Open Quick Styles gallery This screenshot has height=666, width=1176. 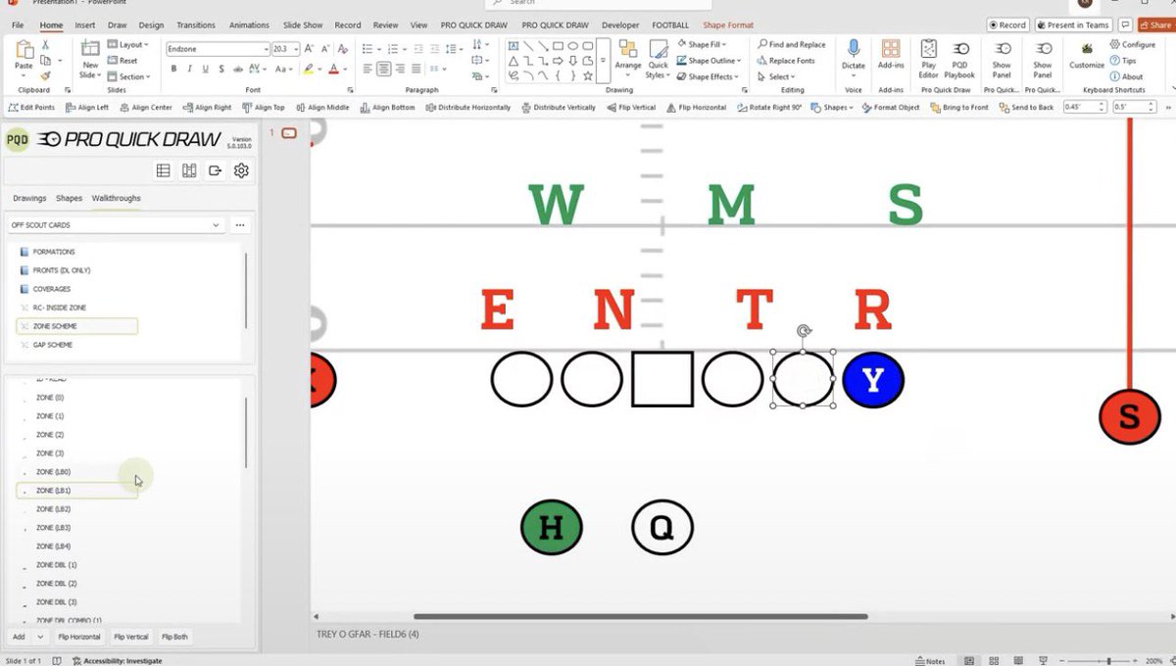point(658,59)
